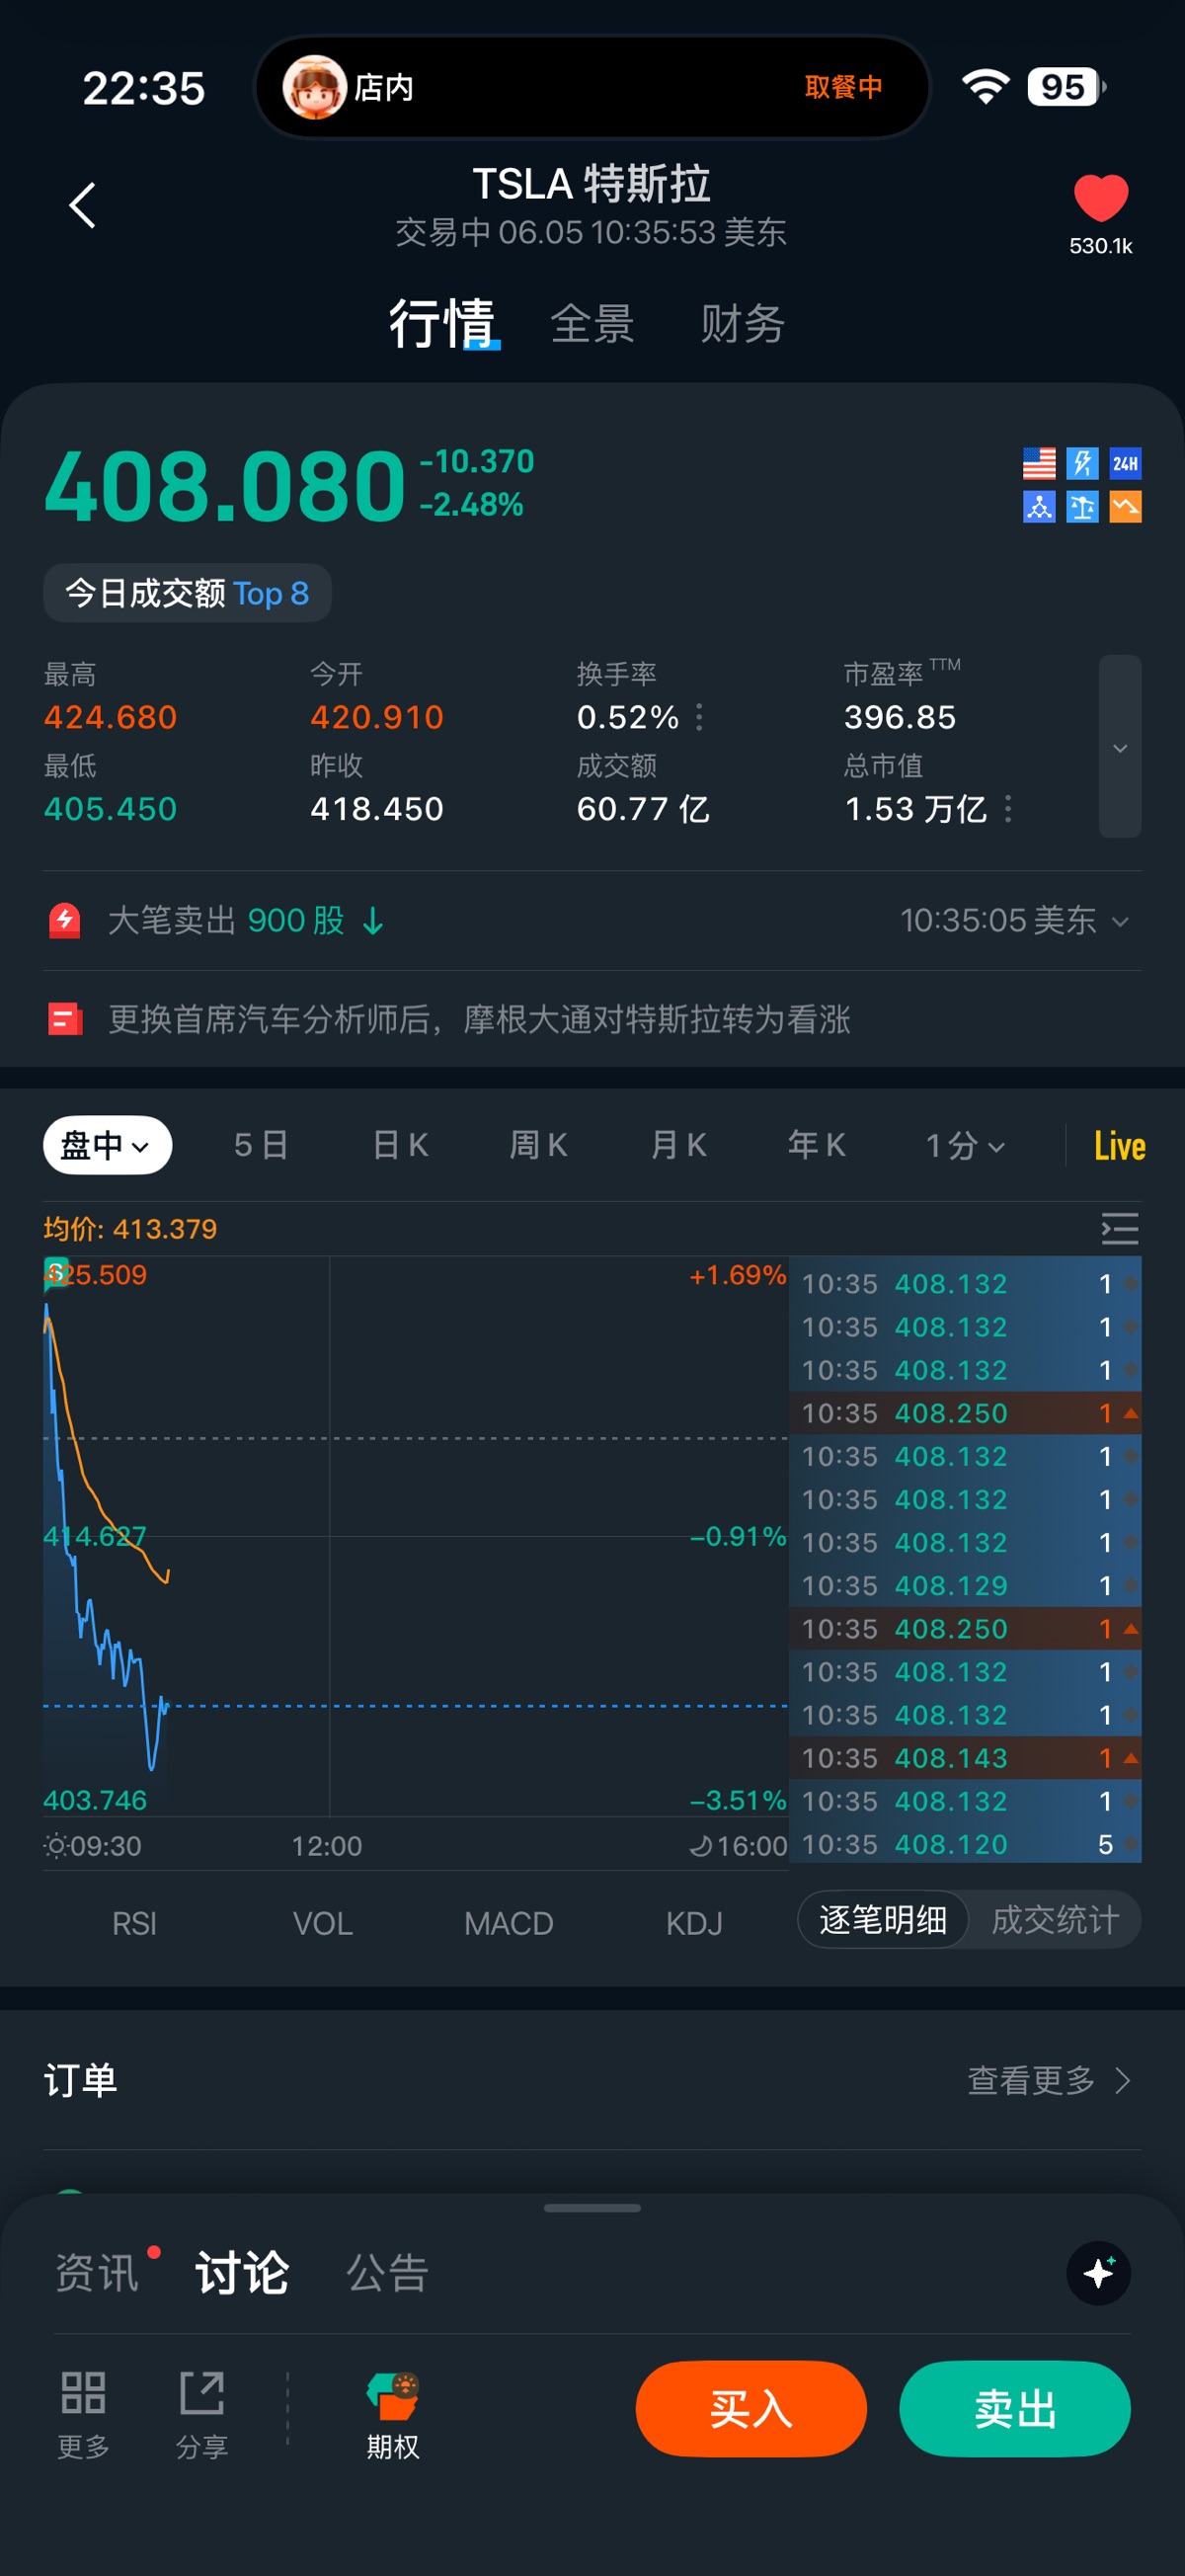Open the 更多 grid menu
The image size is (1185, 2576).
83,2413
